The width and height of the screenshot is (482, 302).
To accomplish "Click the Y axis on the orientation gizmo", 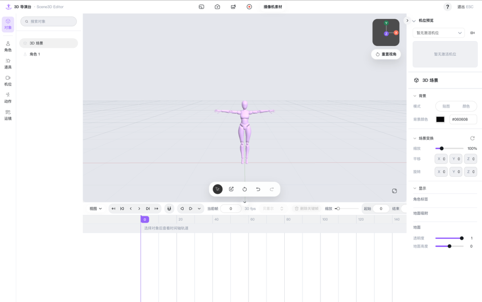I will (386, 23).
